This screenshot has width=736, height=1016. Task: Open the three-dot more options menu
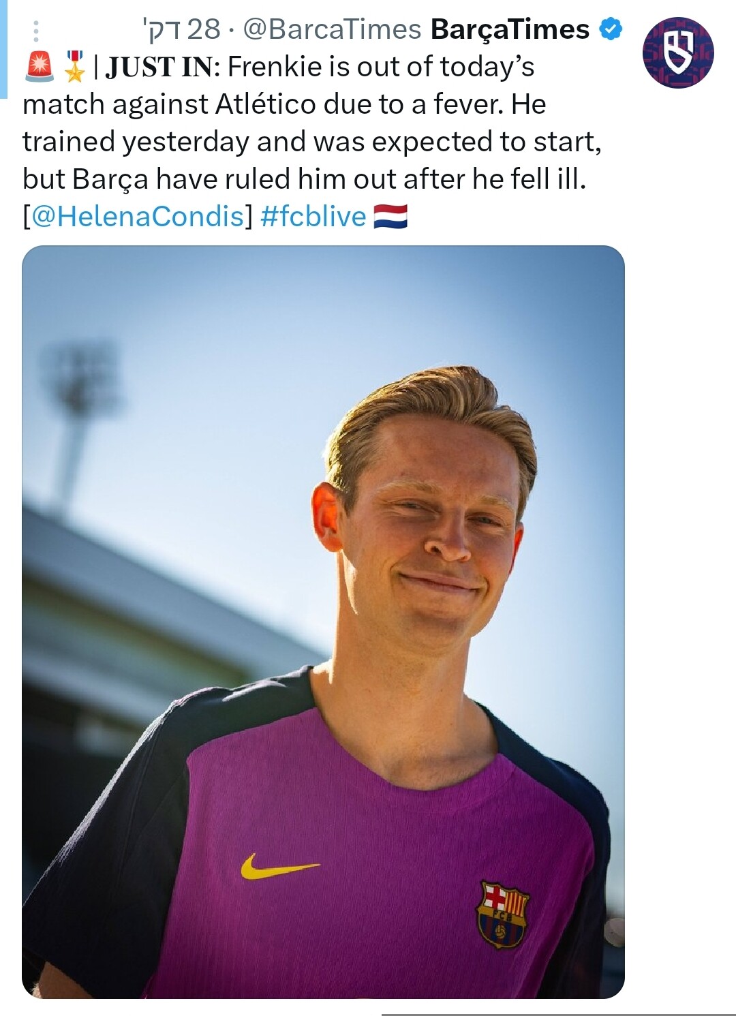pyautogui.click(x=36, y=31)
